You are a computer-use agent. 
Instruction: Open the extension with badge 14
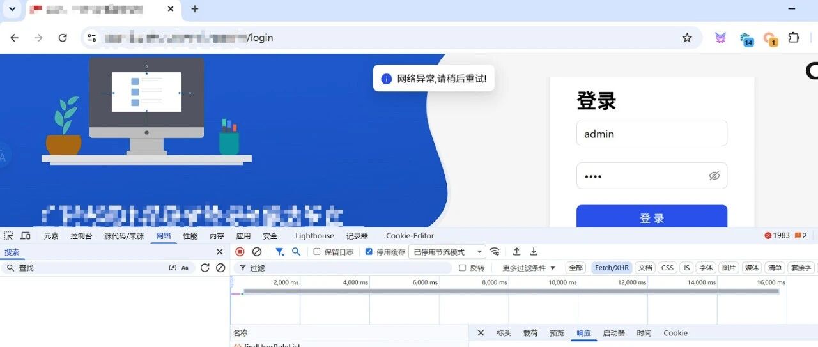pos(746,39)
